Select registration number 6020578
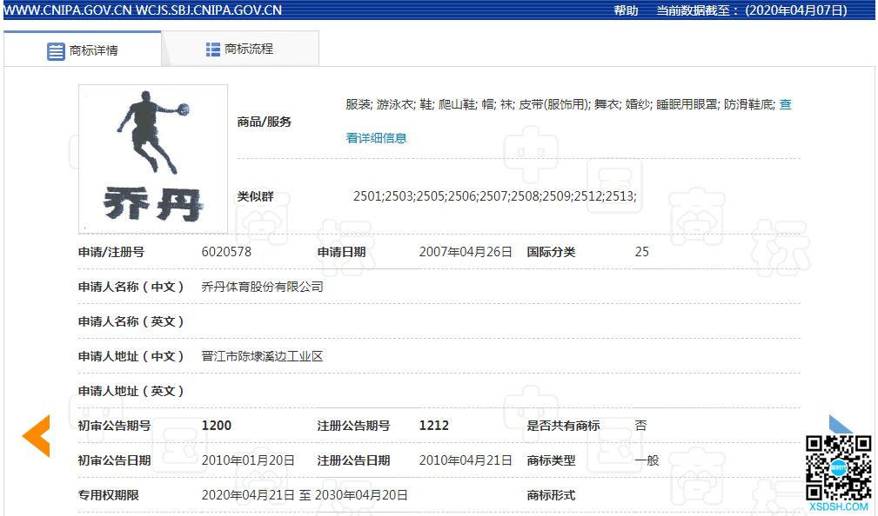Screen dimensions: 878x516 click(x=226, y=252)
